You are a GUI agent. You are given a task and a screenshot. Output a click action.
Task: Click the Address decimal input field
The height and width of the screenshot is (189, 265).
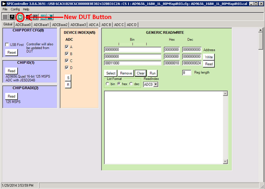pyautogui.click(x=192, y=50)
